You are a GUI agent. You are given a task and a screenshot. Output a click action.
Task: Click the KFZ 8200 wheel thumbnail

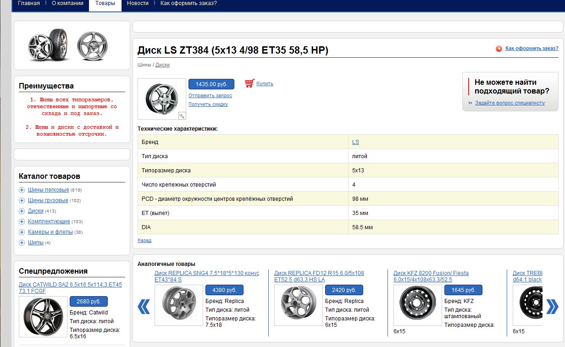(x=418, y=305)
